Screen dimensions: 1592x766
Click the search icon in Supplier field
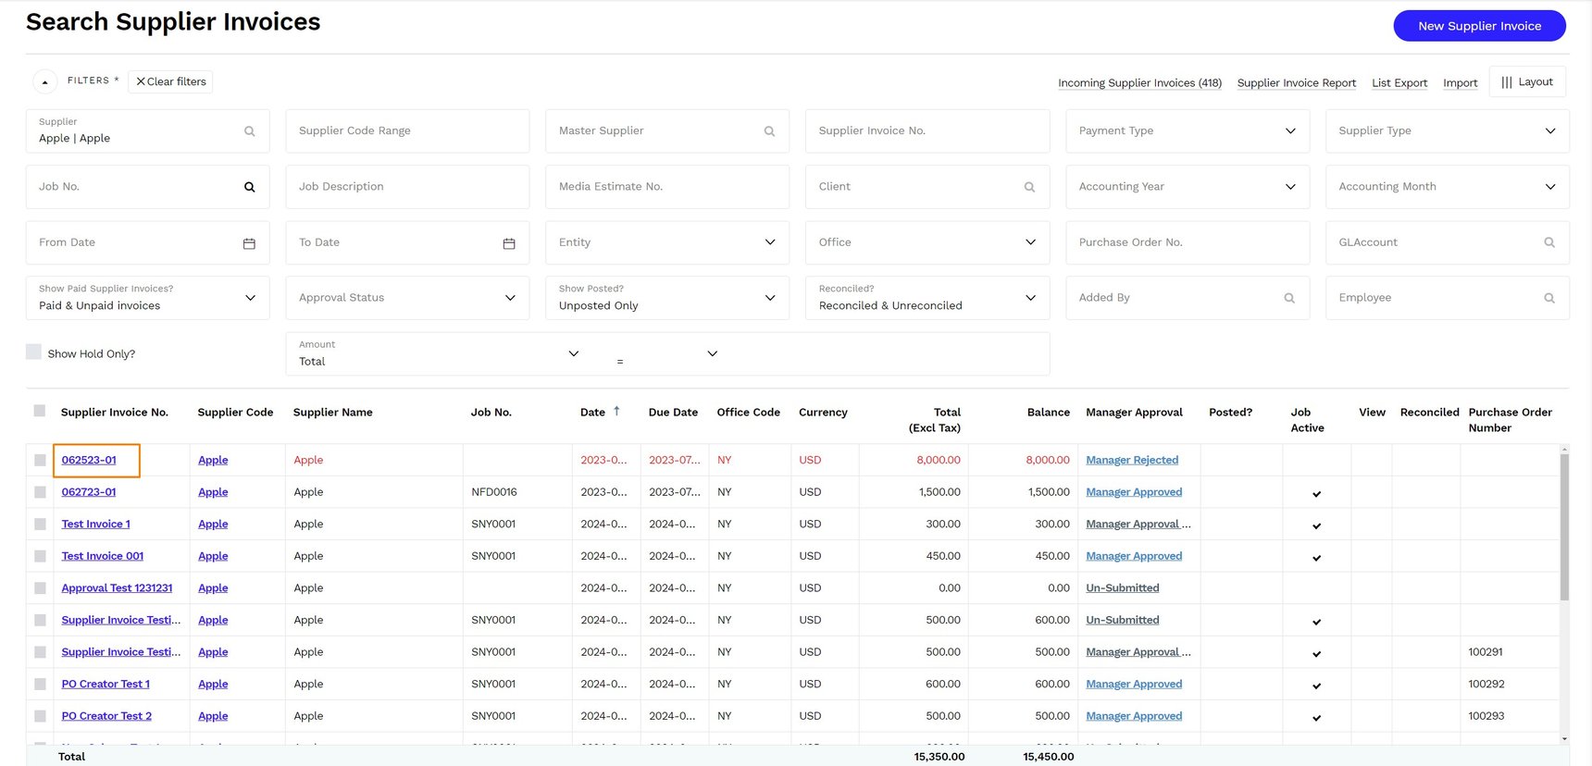[x=249, y=131]
